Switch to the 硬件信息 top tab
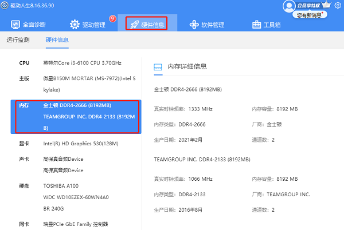344x230 pixels. [147, 23]
